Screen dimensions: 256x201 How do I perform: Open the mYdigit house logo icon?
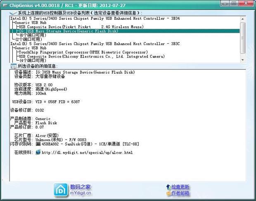pyautogui.click(x=61, y=190)
